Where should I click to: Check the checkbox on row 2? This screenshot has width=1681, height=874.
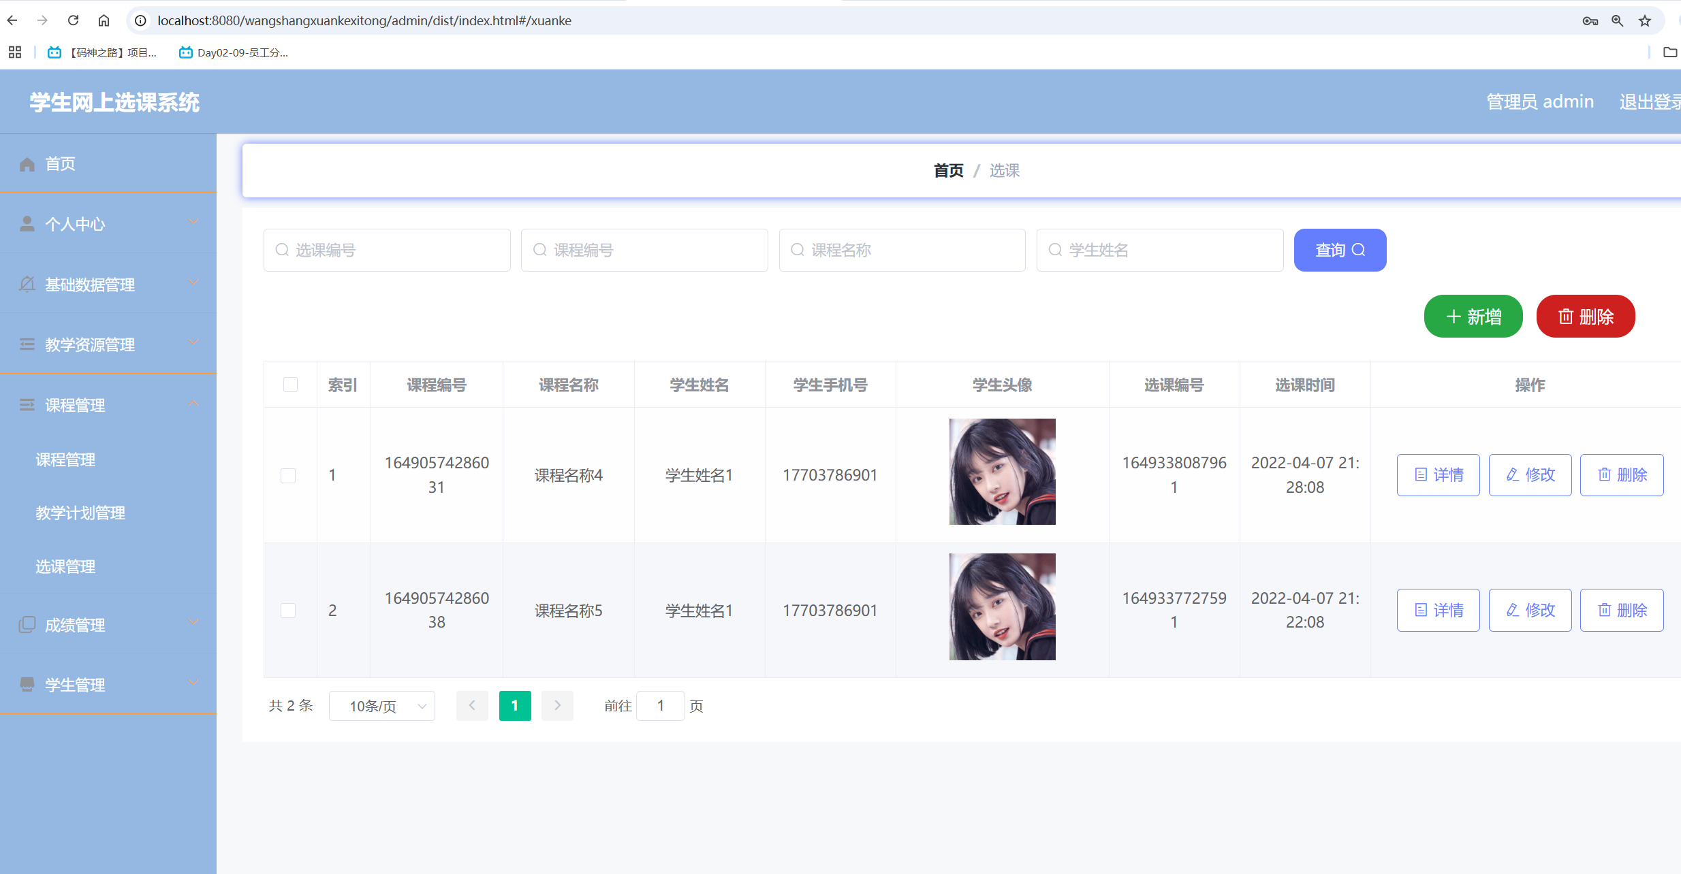(289, 610)
